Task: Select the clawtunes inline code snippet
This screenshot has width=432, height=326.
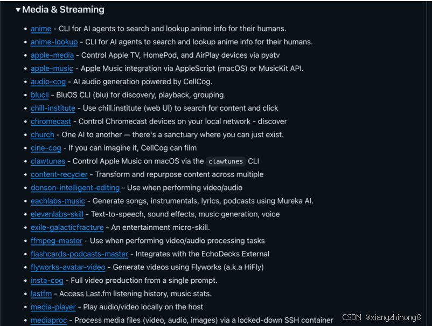Action: (x=226, y=161)
